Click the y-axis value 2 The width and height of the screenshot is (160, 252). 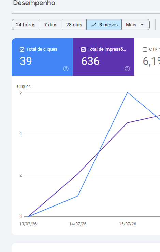point(21,175)
